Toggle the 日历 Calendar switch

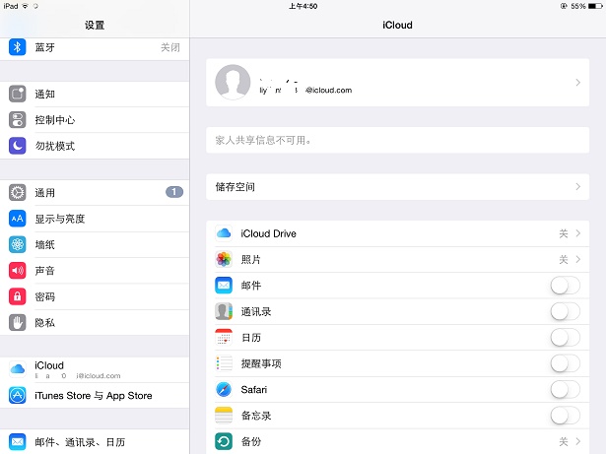(565, 338)
